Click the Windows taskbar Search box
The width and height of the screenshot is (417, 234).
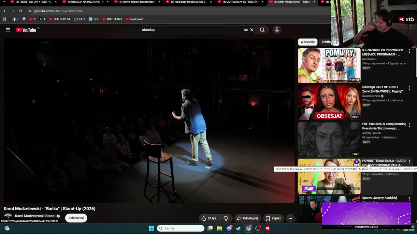pyautogui.click(x=181, y=228)
